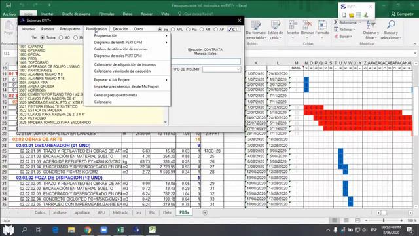Click the Eliminar cells icon
Screen dimensions: 419x236
[x=307, y=25]
